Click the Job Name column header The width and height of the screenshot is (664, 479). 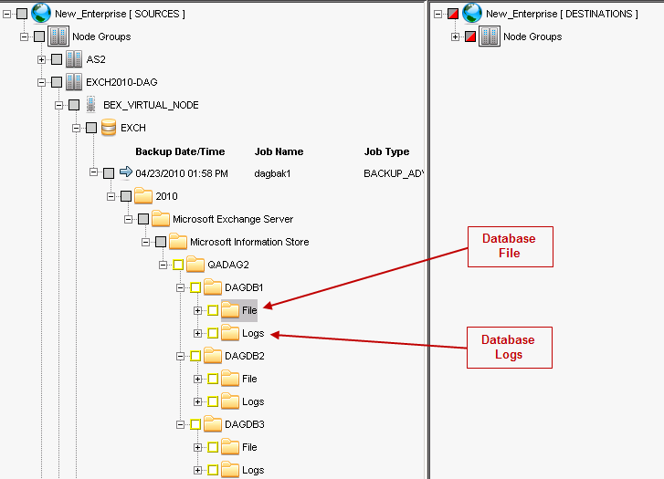pos(279,151)
